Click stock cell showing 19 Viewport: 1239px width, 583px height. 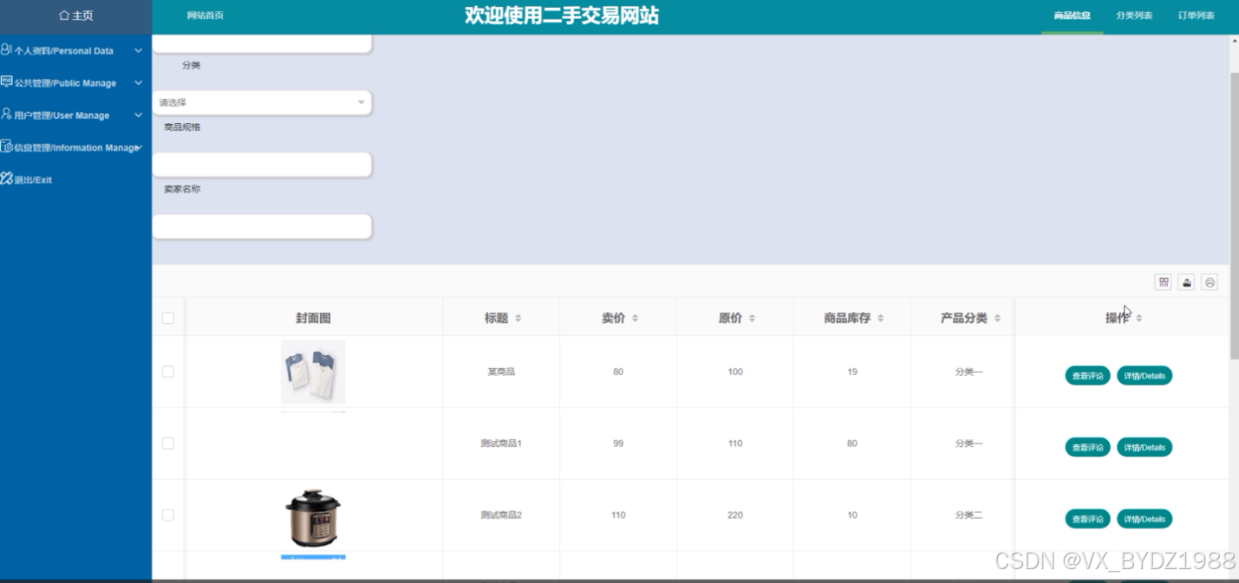click(x=852, y=372)
